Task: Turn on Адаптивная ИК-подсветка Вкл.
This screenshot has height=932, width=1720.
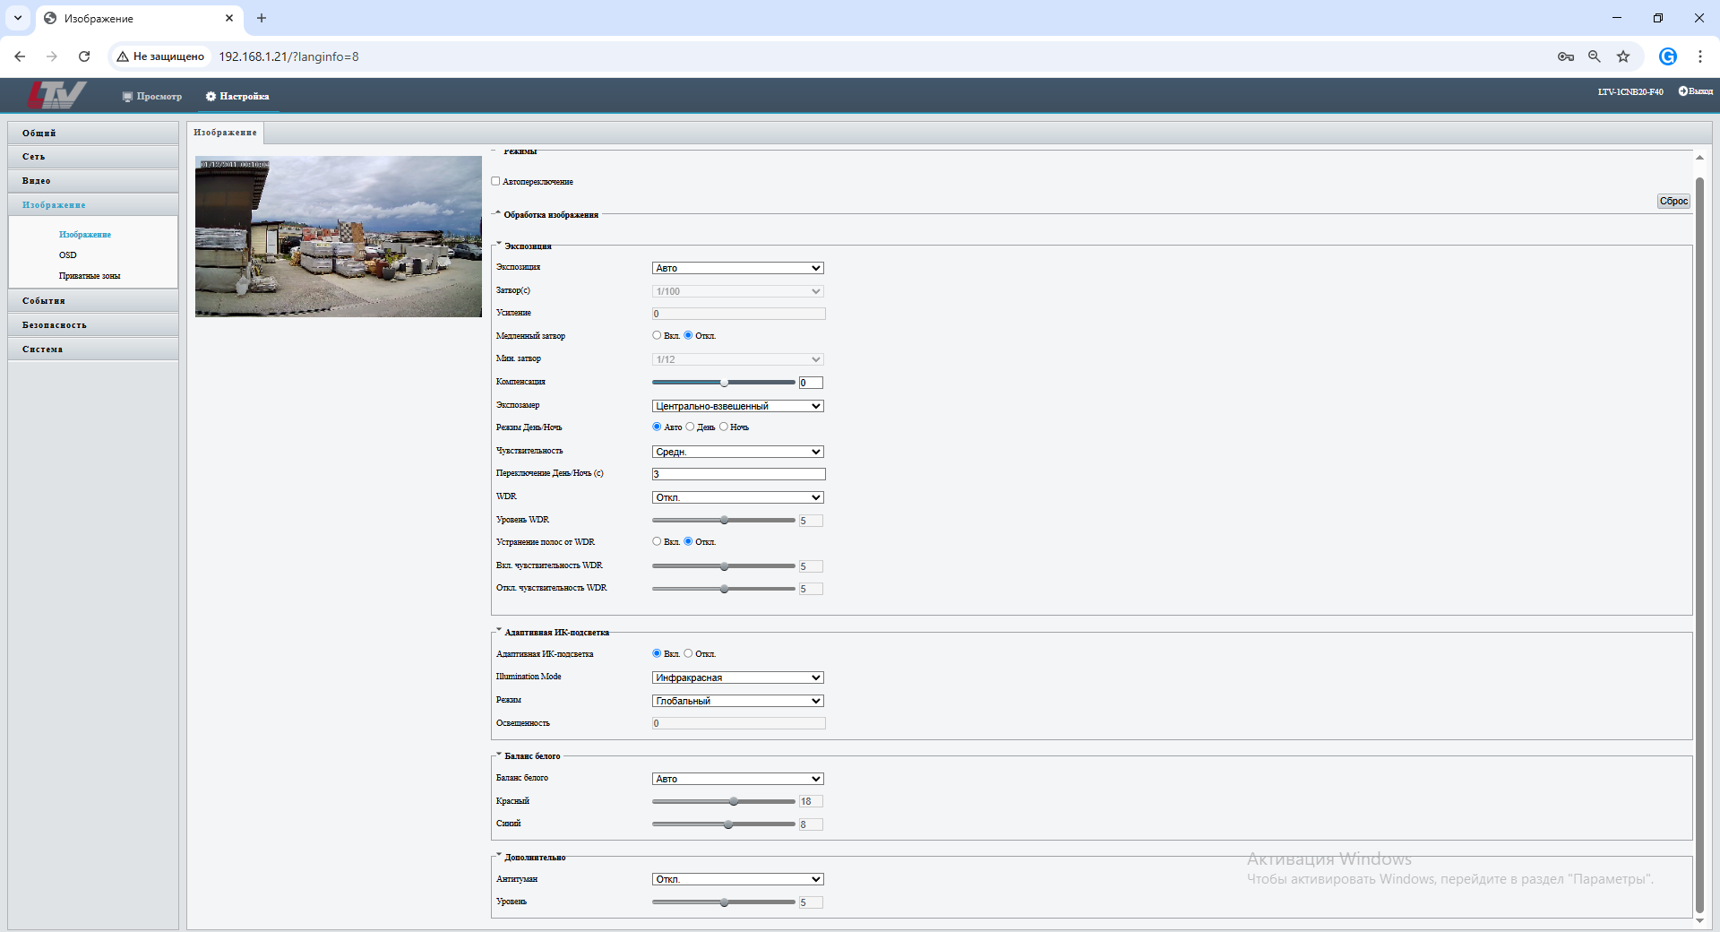Action: pyautogui.click(x=657, y=653)
